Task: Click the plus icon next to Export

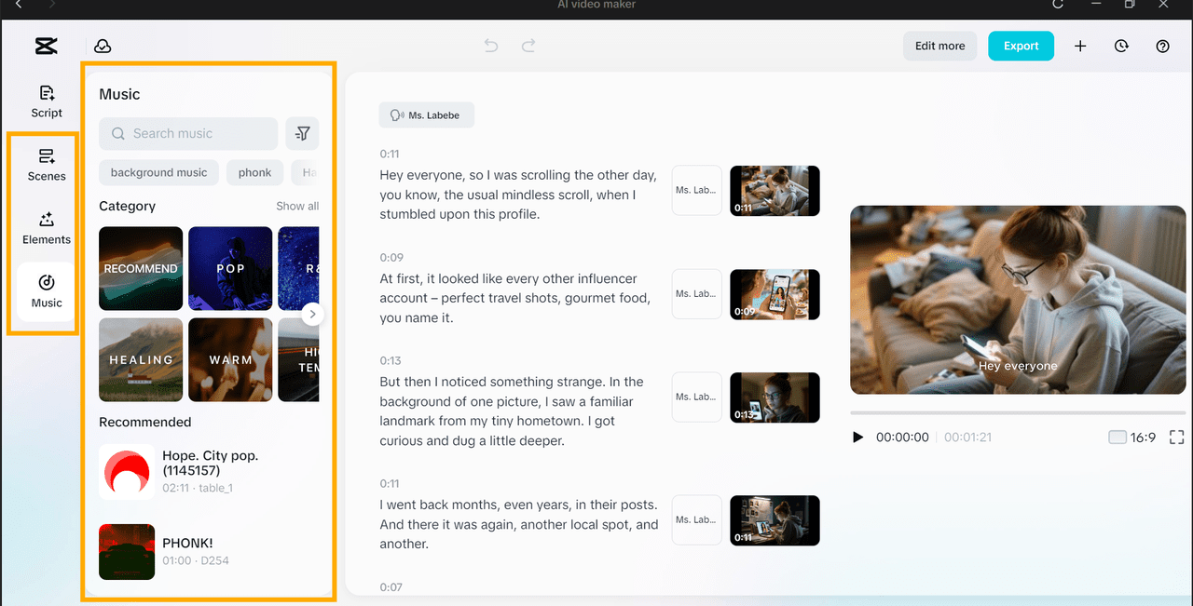Action: pos(1080,47)
